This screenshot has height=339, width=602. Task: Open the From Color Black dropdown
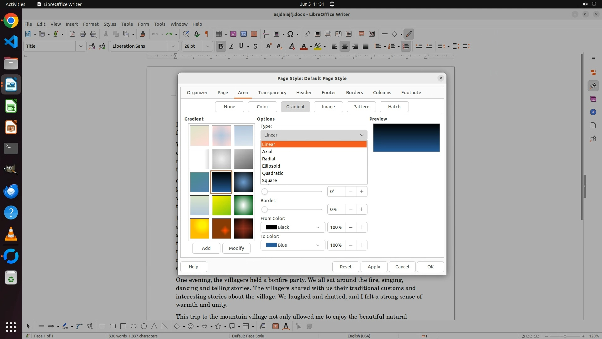coord(293,227)
